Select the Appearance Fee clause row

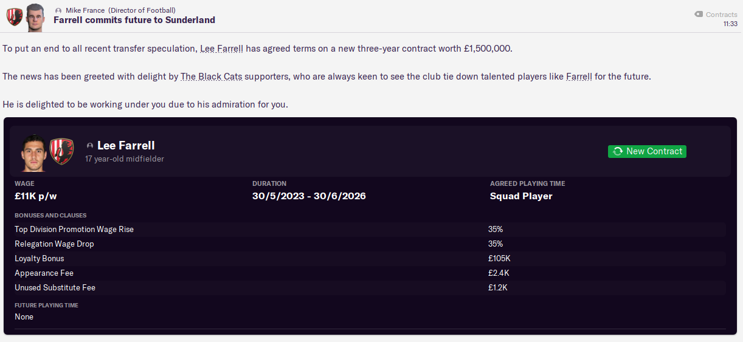(x=370, y=273)
